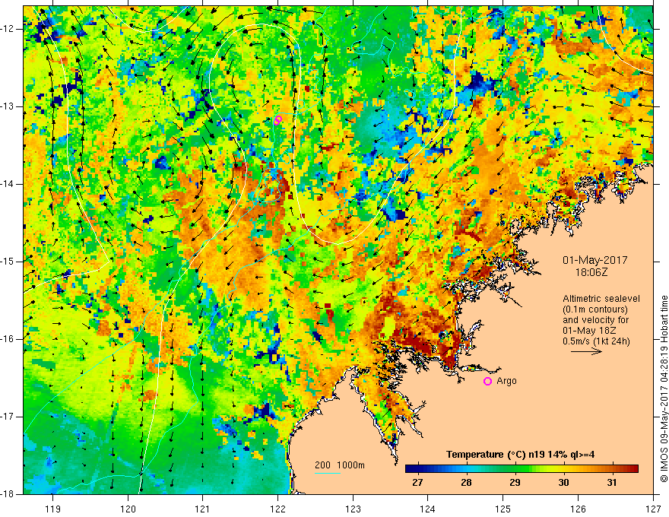This screenshot has width=669, height=517.
Task: Click color bar tick label '27'
Action: pos(417,483)
